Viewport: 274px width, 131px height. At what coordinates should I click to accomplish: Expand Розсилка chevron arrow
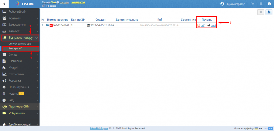point(37,81)
